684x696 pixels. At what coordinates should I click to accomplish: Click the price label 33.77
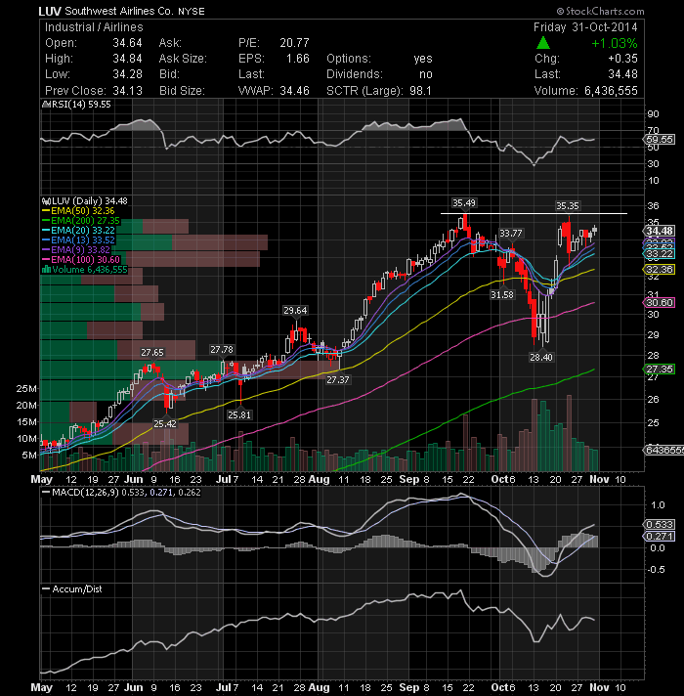coord(511,233)
